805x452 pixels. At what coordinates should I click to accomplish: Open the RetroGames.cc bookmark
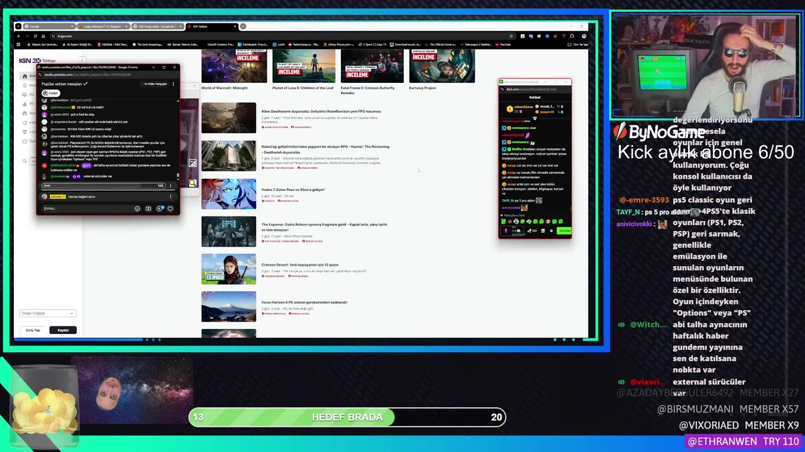305,45
